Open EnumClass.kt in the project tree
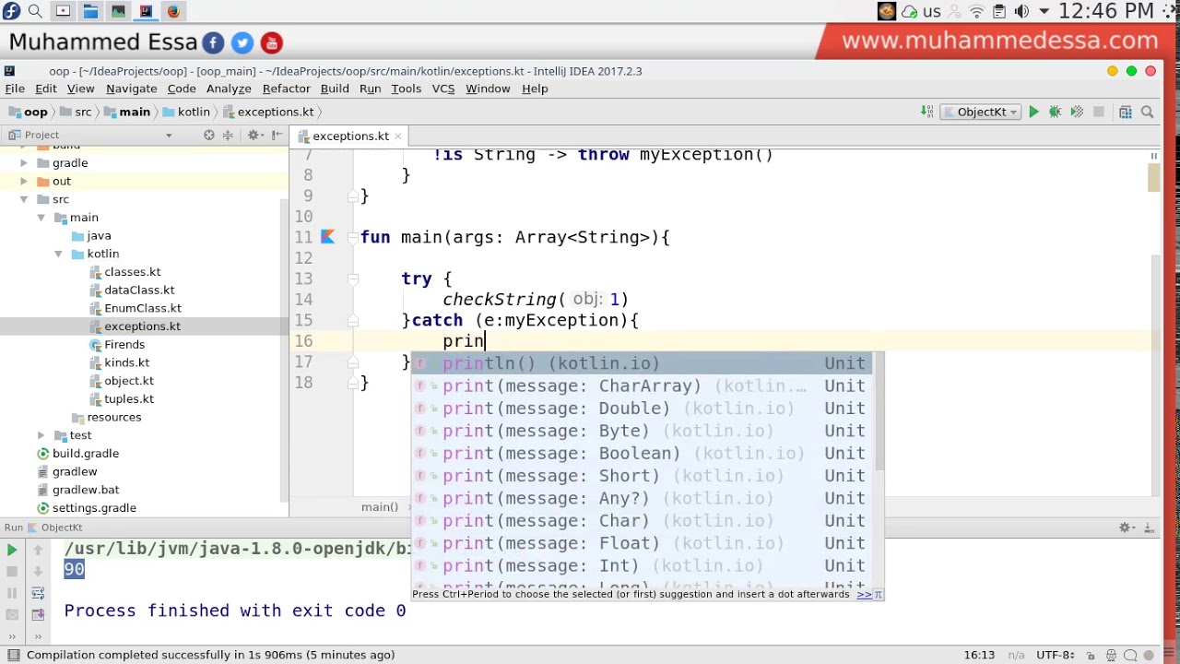The image size is (1180, 664). point(142,308)
